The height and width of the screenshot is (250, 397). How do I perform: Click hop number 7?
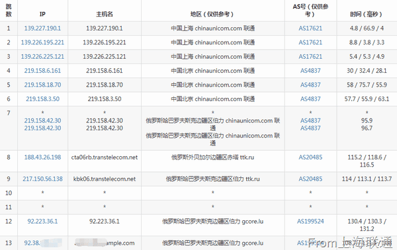tap(9, 113)
